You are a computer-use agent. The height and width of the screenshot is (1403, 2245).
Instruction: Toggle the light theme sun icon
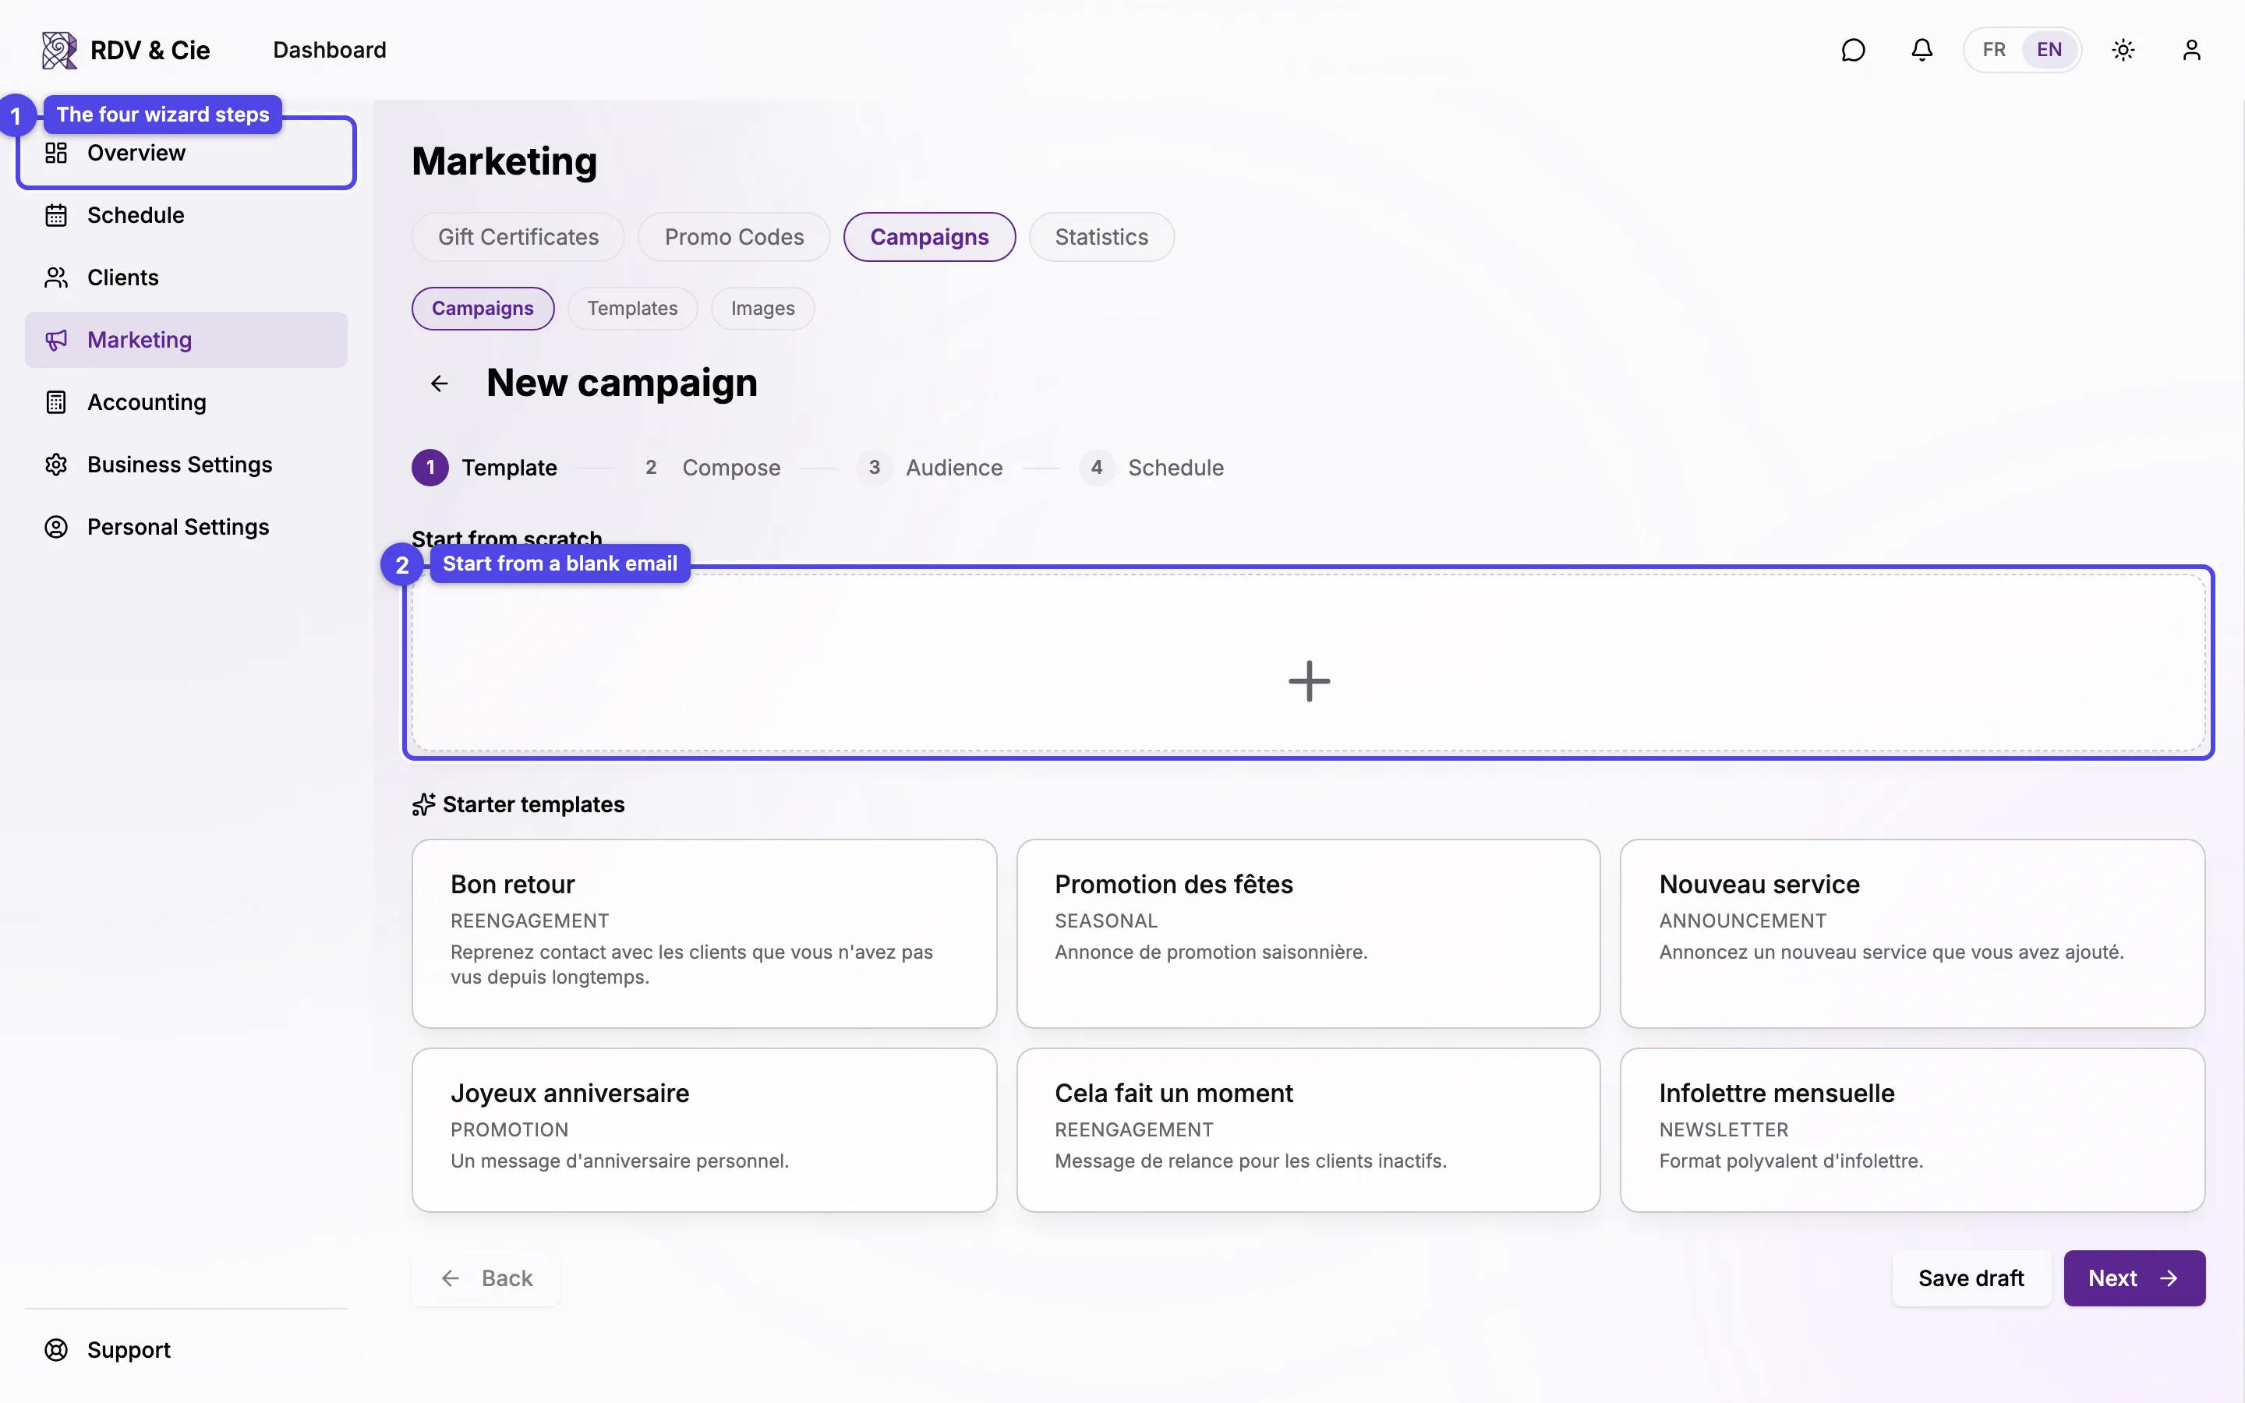(2123, 50)
